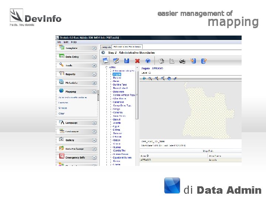This screenshot has width=266, height=200.
Task: Select the Administrative Boundaries tab
Action: point(127,47)
